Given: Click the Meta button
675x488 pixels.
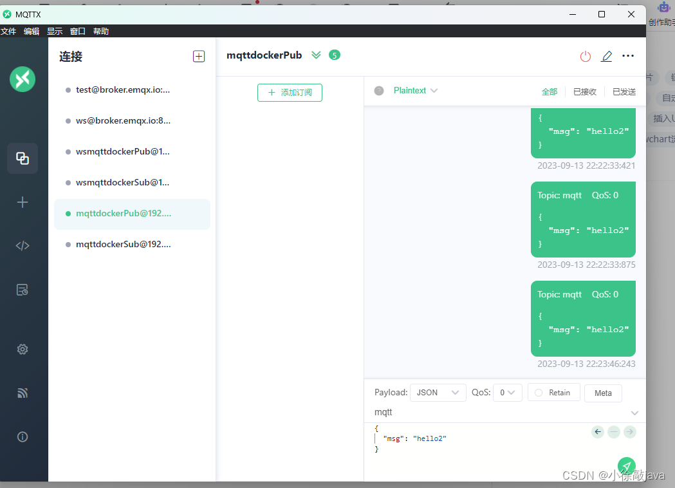Looking at the screenshot, I should point(603,393).
